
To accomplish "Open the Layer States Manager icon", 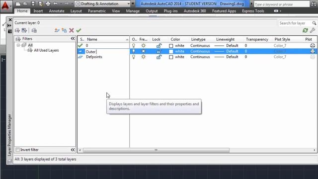I will [x=34, y=30].
